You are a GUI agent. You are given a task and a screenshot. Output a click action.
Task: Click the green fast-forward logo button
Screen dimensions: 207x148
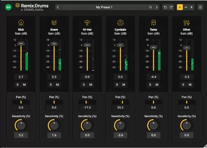pyautogui.click(x=8, y=7)
